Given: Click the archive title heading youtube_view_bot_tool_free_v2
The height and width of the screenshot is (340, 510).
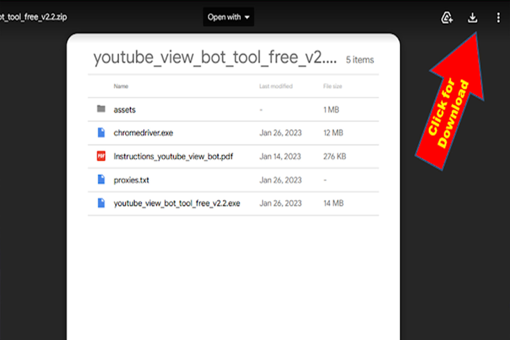Looking at the screenshot, I should click(215, 57).
